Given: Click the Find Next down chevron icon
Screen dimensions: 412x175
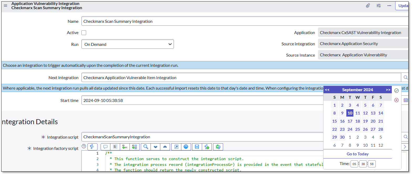Looking at the screenshot, I should coord(155,147).
